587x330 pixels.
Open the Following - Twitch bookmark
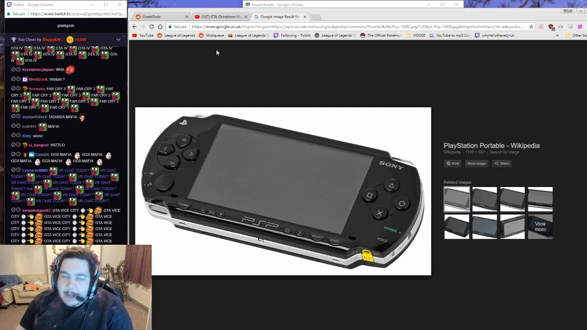pyautogui.click(x=292, y=35)
